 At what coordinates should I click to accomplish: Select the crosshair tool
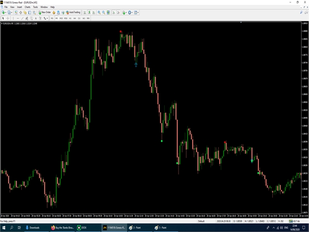[x=7, y=18]
